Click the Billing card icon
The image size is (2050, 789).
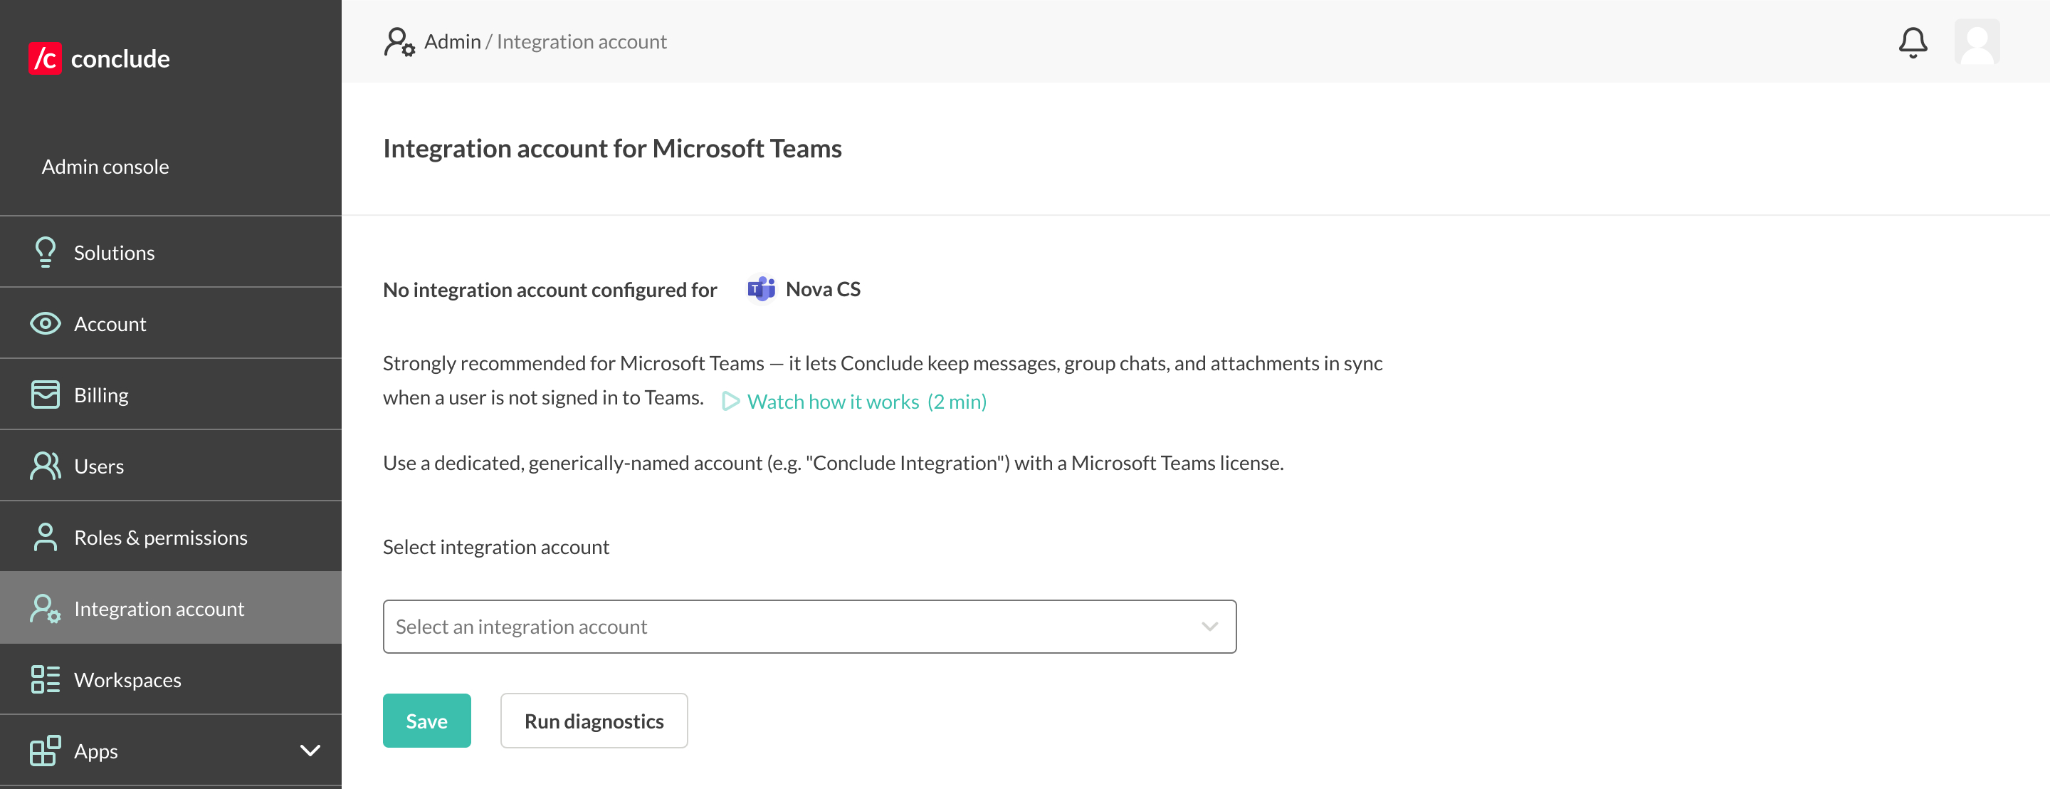click(46, 394)
